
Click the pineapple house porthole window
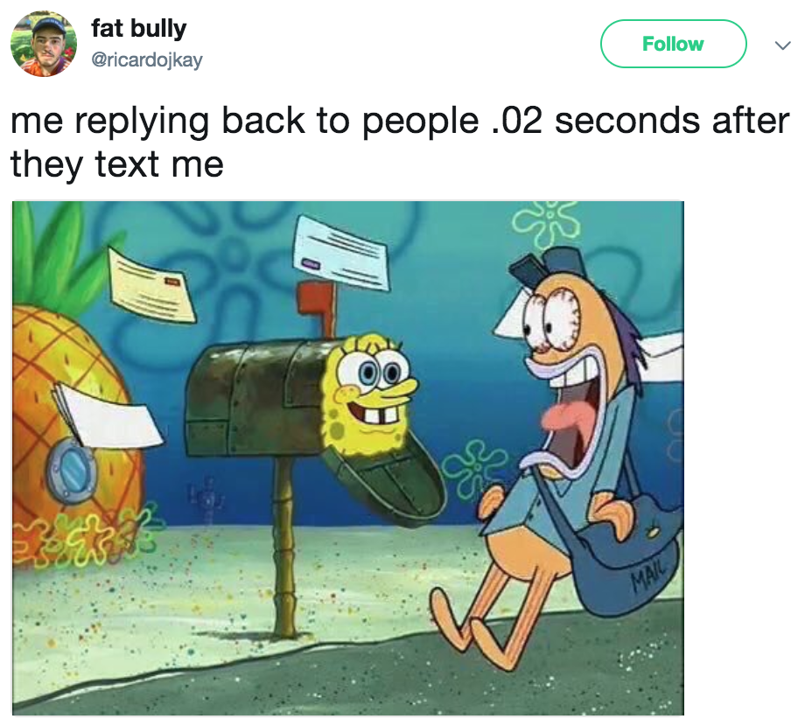[72, 471]
